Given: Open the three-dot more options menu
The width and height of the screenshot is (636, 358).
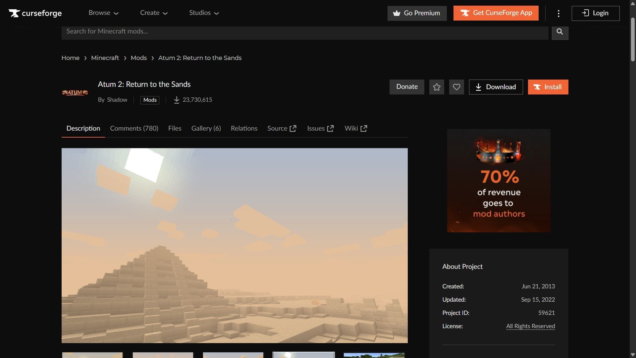Looking at the screenshot, I should (558, 13).
